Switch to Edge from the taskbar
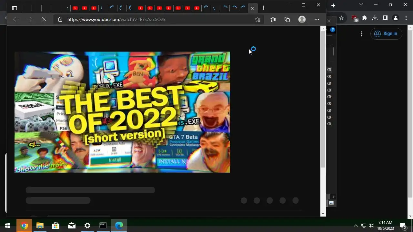413x232 pixels. click(119, 226)
